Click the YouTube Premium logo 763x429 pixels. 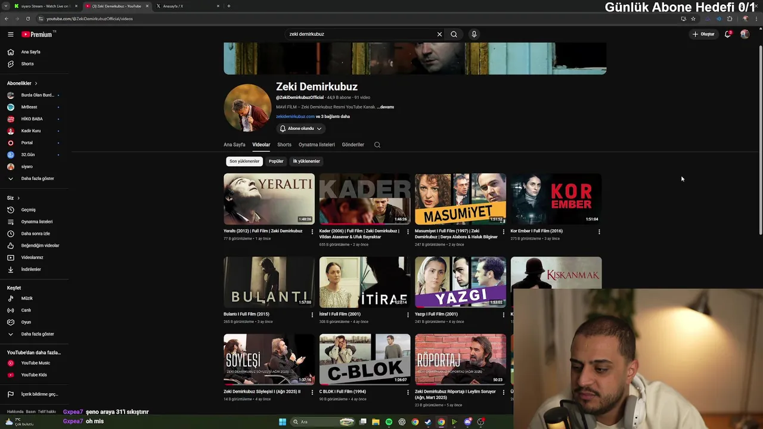(x=37, y=35)
